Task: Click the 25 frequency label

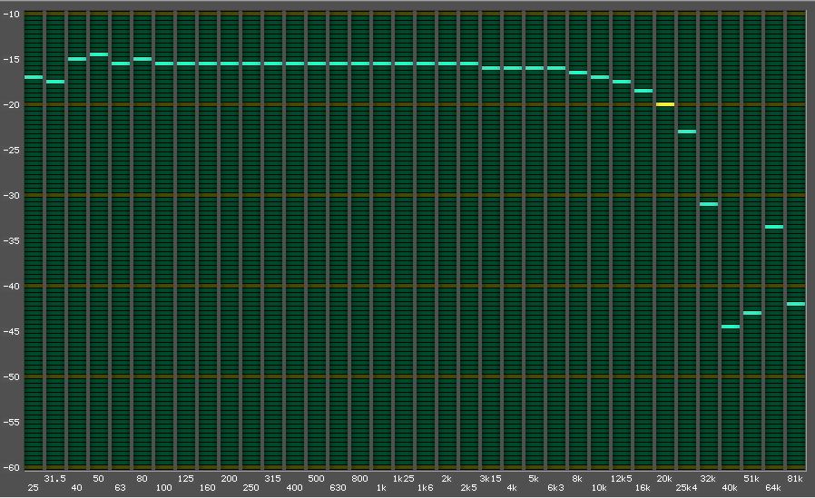Action: tap(34, 488)
